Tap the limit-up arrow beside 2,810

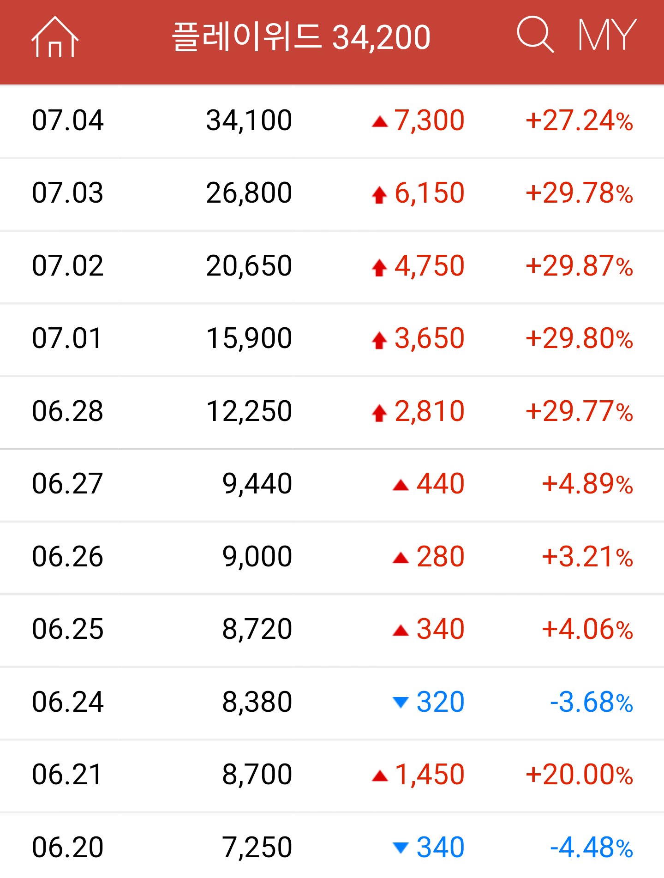click(x=379, y=413)
